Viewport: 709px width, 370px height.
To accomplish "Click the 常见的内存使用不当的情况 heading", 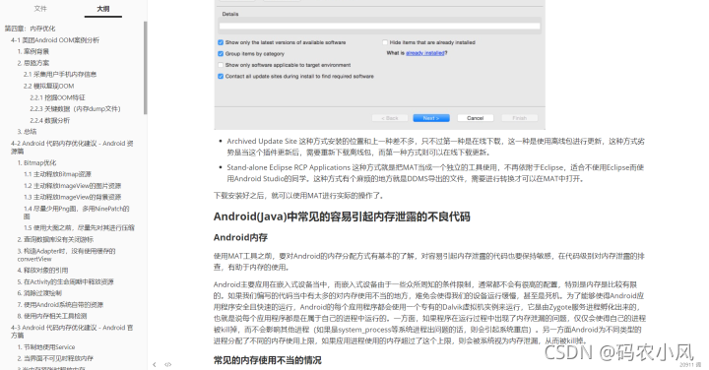I will [x=267, y=360].
